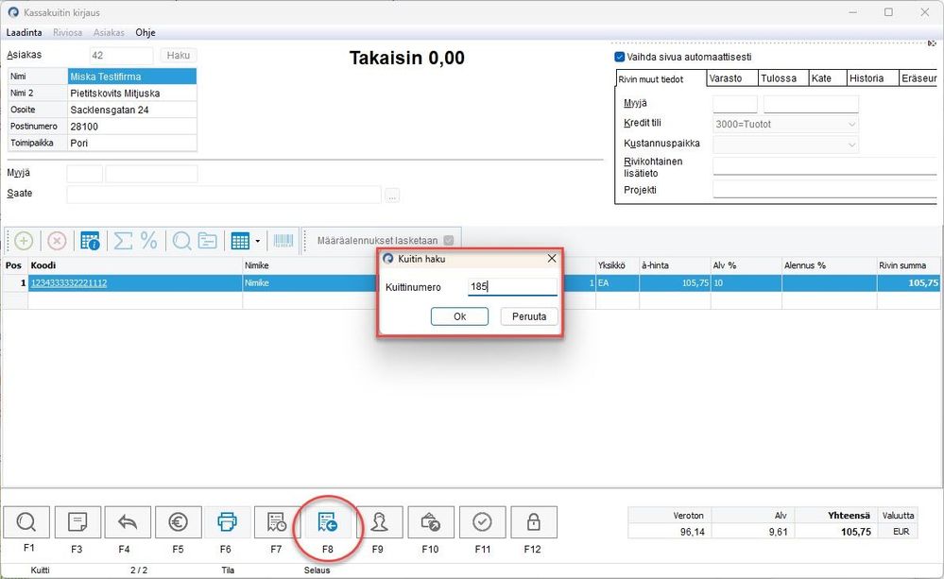The width and height of the screenshot is (944, 579).
Task: Click Peruuta button in dialog
Action: point(529,316)
